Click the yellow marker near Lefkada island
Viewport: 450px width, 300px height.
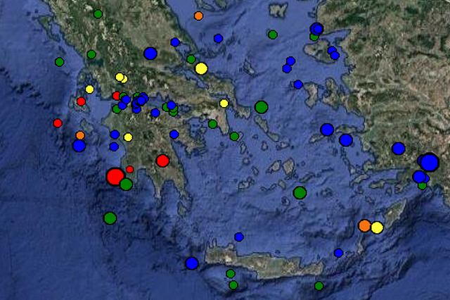(x=89, y=89)
